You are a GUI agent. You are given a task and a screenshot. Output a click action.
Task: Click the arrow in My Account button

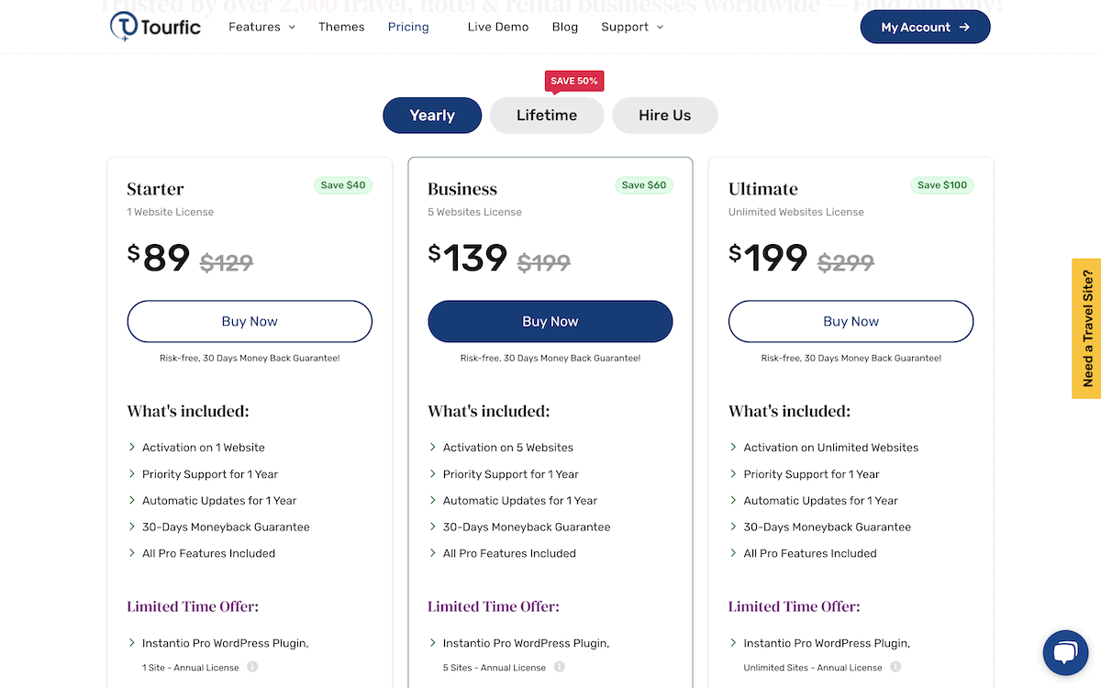click(964, 28)
